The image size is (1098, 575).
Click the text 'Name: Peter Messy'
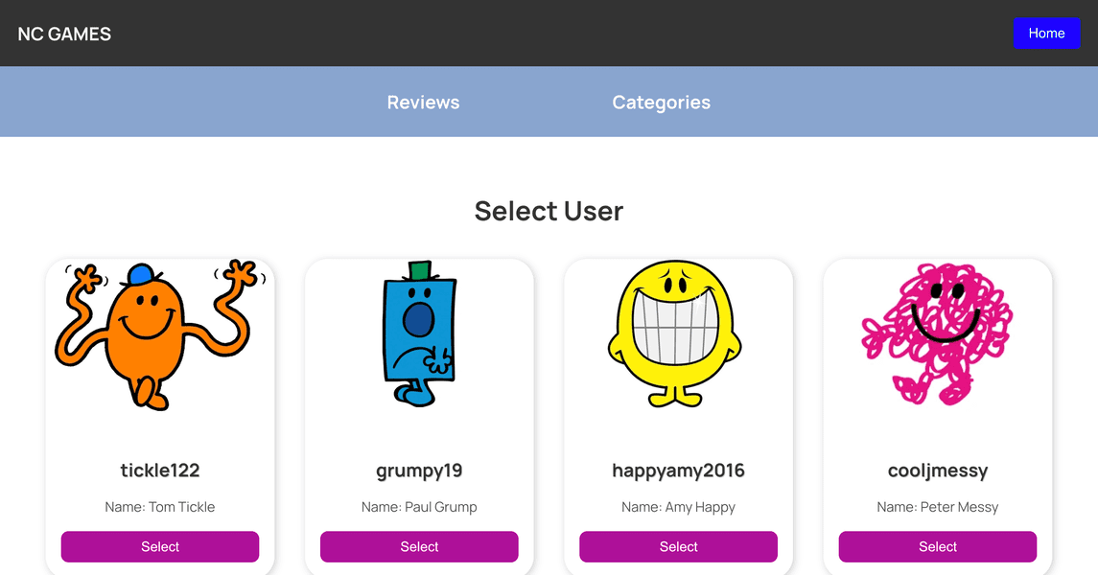(938, 506)
